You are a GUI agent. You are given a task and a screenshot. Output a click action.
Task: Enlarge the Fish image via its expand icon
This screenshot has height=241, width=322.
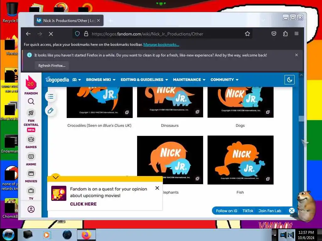coord(268,179)
